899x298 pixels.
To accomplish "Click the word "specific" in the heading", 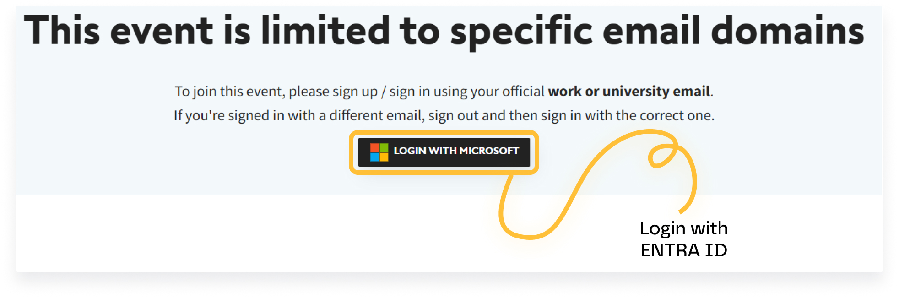I will 522,31.
